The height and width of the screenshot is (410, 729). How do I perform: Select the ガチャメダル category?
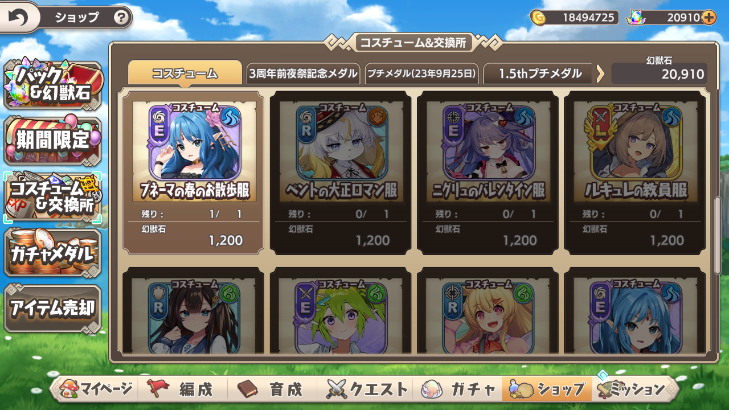click(x=52, y=253)
